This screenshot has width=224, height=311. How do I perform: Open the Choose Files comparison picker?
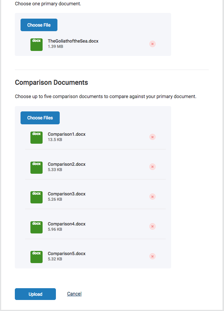(40, 118)
